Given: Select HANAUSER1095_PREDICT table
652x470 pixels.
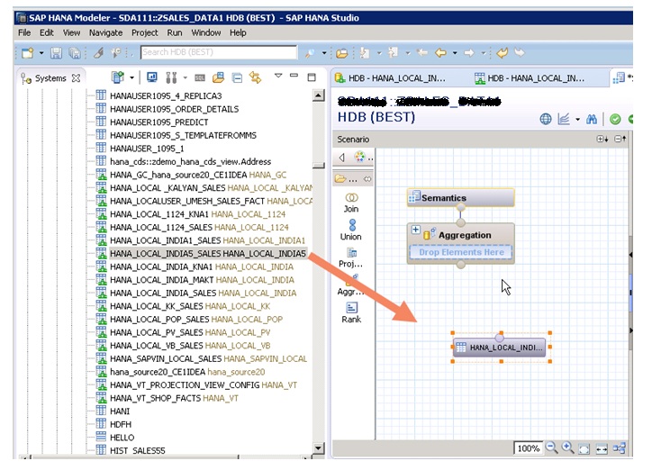Looking at the screenshot, I should [152, 122].
